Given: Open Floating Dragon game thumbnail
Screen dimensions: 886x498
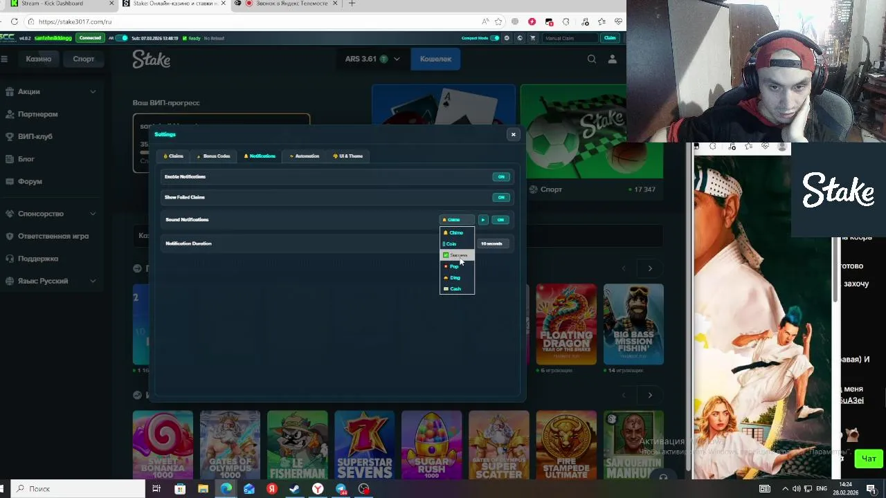Looking at the screenshot, I should tap(566, 324).
